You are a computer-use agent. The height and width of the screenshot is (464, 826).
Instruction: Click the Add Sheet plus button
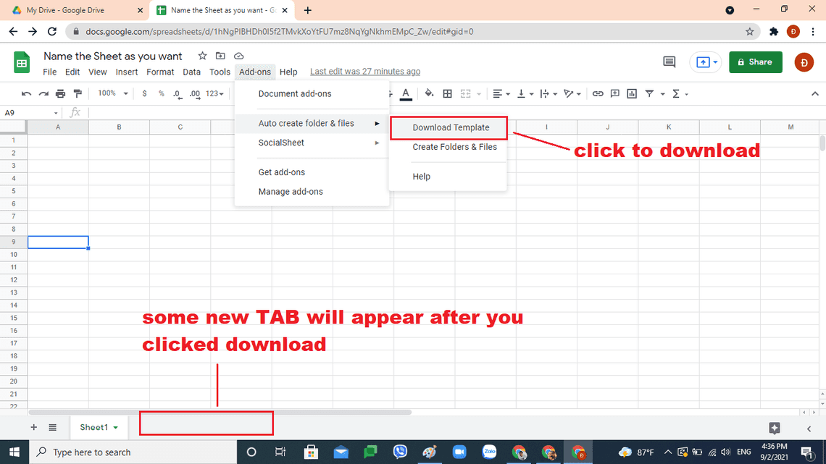click(x=33, y=428)
